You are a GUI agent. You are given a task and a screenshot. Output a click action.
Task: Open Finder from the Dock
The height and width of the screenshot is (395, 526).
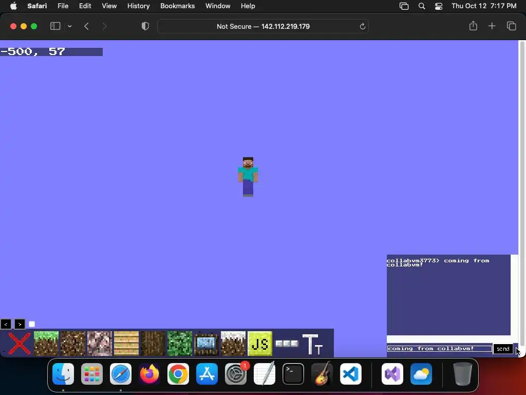click(63, 374)
